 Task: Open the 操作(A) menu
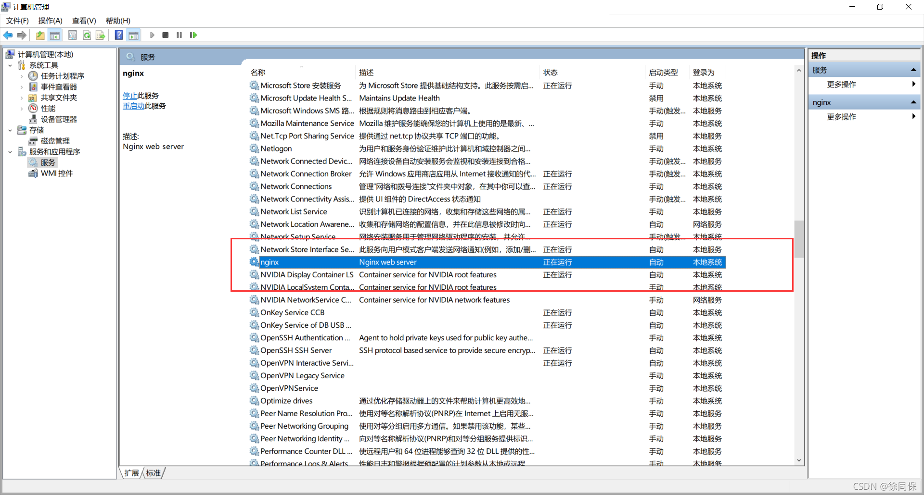coord(51,21)
